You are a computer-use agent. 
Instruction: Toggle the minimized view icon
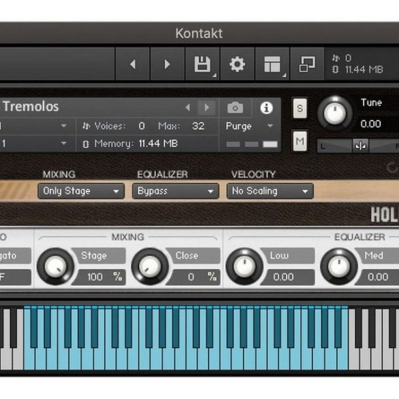(307, 64)
